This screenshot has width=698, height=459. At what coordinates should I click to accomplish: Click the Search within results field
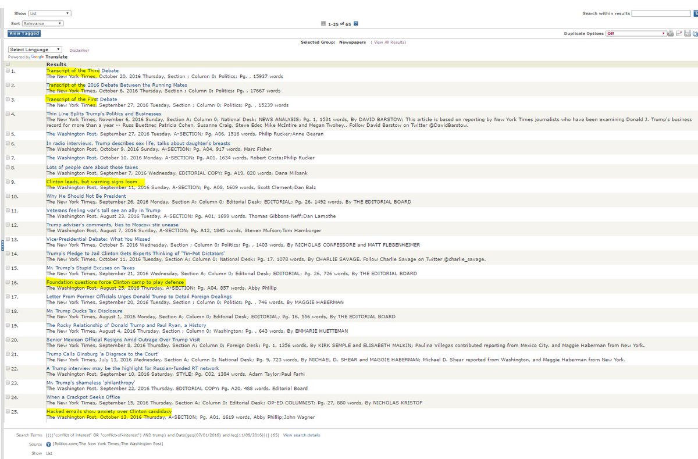pyautogui.click(x=661, y=13)
